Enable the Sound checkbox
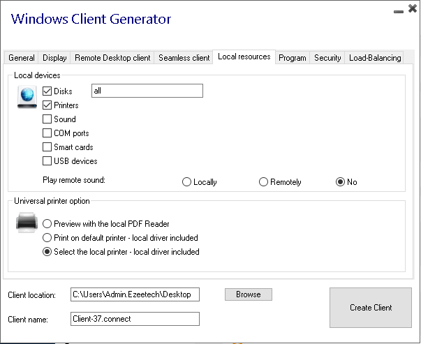Viewport: 421px width, 344px height. pyautogui.click(x=47, y=119)
